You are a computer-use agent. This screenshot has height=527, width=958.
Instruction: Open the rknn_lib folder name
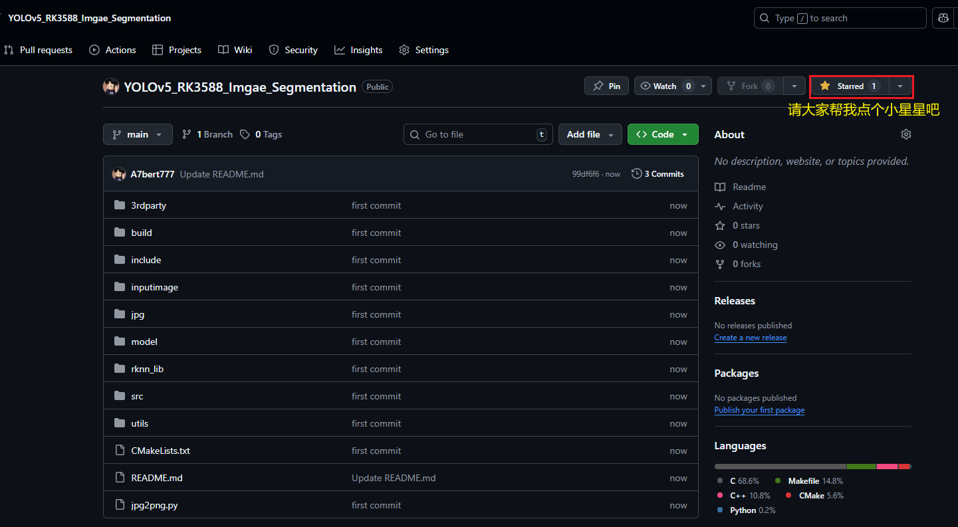148,369
